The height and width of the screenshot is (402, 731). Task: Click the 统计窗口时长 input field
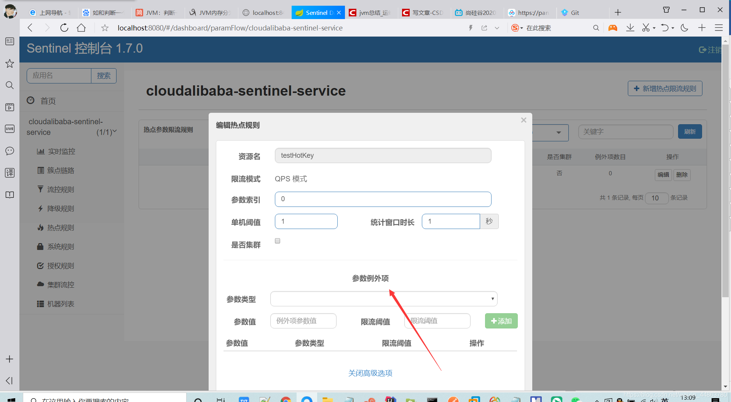pos(451,221)
